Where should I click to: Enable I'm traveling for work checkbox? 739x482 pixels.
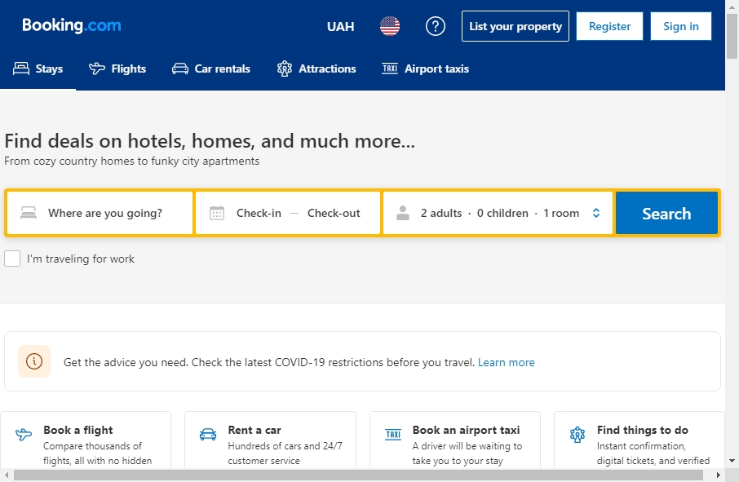(12, 259)
